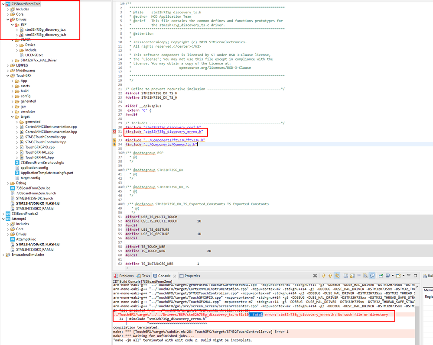Expand the Debug folder

pos(8,183)
